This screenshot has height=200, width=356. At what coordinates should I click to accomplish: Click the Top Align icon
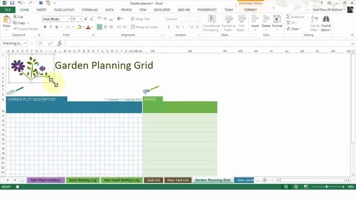click(x=100, y=18)
